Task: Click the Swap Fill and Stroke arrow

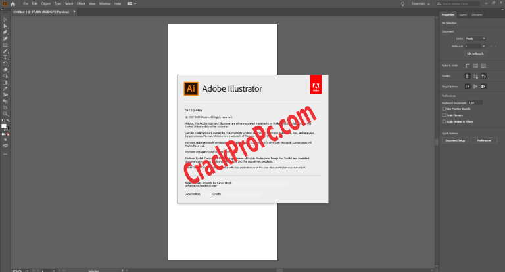Action: click(x=8, y=121)
